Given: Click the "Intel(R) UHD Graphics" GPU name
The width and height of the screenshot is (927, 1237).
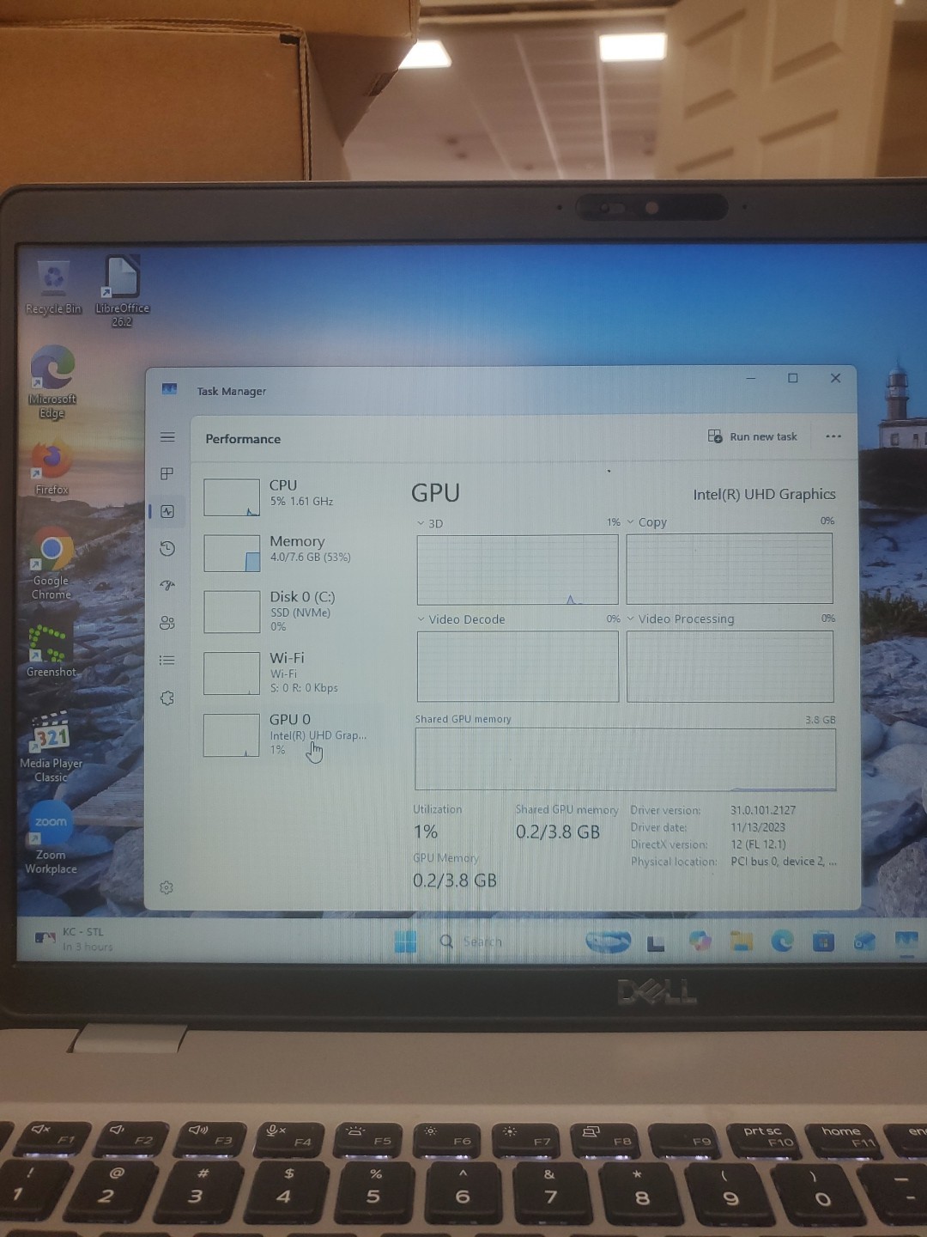Looking at the screenshot, I should 764,494.
